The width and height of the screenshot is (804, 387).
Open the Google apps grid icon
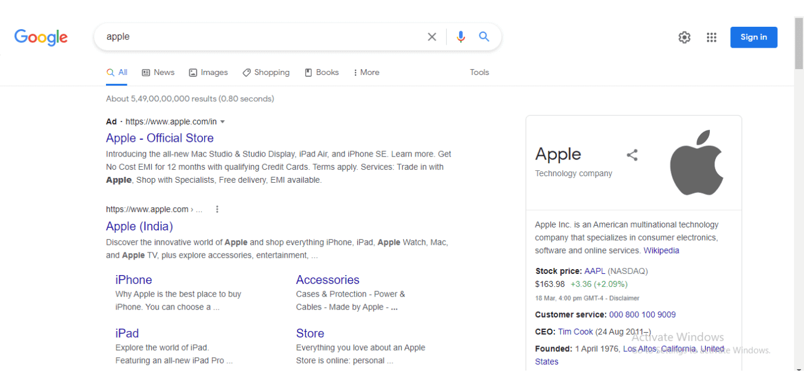tap(711, 37)
